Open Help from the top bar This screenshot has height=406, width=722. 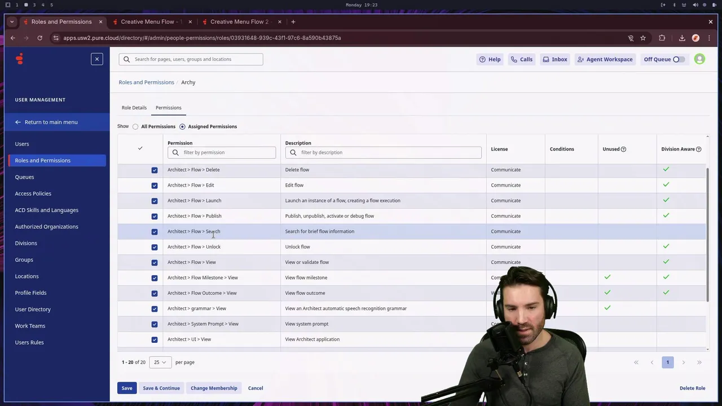coord(490,59)
